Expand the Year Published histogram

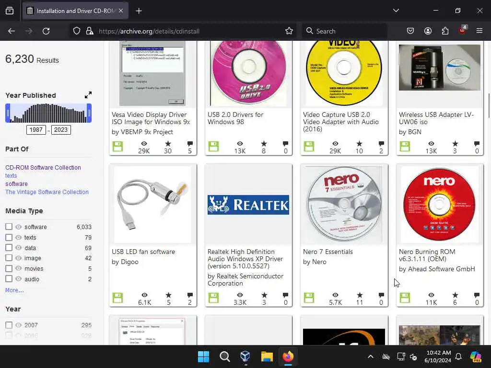coord(88,95)
